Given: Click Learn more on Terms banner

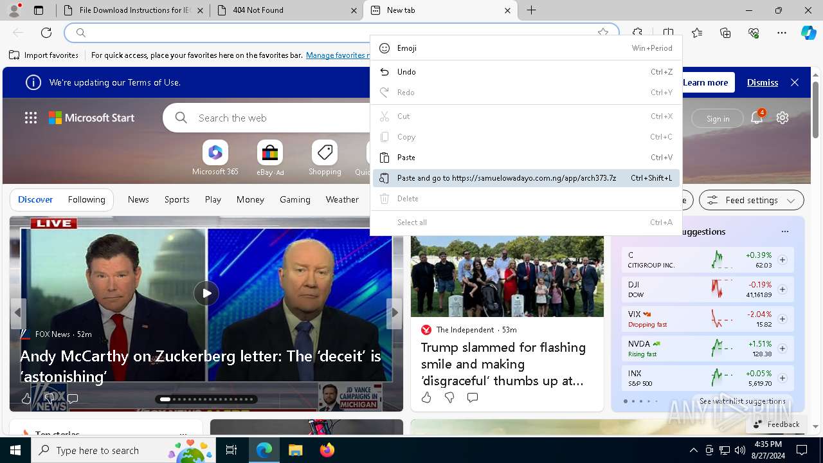Looking at the screenshot, I should click(705, 82).
